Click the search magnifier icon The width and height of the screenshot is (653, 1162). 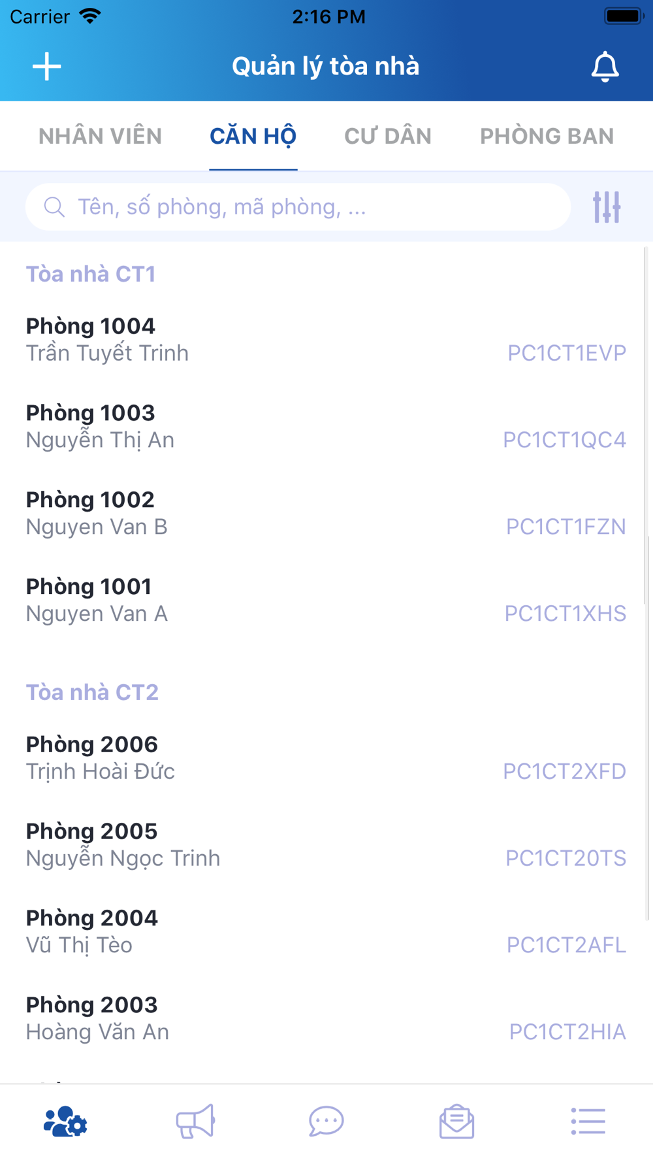pyautogui.click(x=54, y=207)
